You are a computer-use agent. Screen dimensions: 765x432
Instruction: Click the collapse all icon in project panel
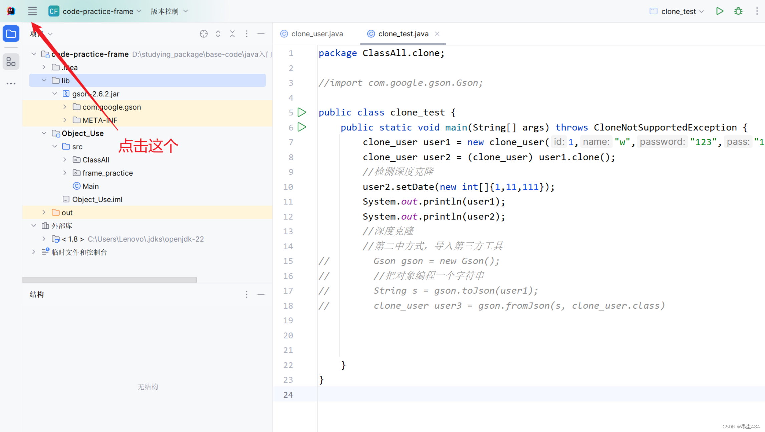[x=232, y=34]
